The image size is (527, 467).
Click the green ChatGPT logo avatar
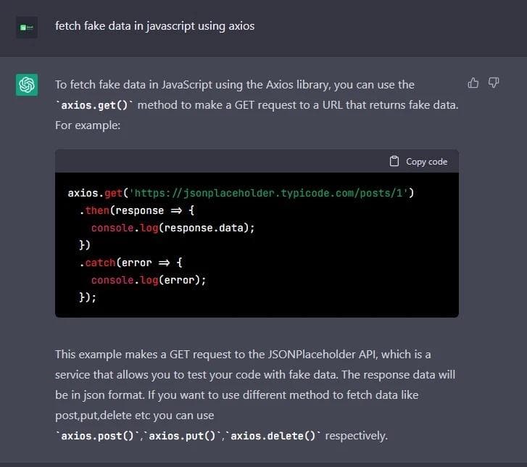pos(27,85)
